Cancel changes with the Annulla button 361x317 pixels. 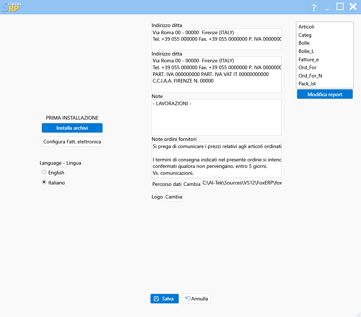point(196,298)
